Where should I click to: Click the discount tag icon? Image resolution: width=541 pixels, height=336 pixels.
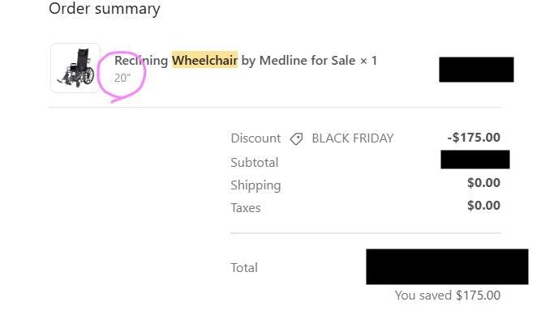click(296, 138)
